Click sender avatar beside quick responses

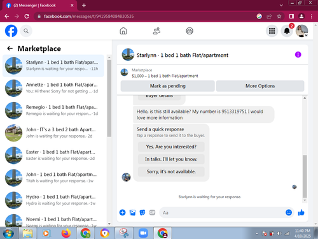click(126, 177)
